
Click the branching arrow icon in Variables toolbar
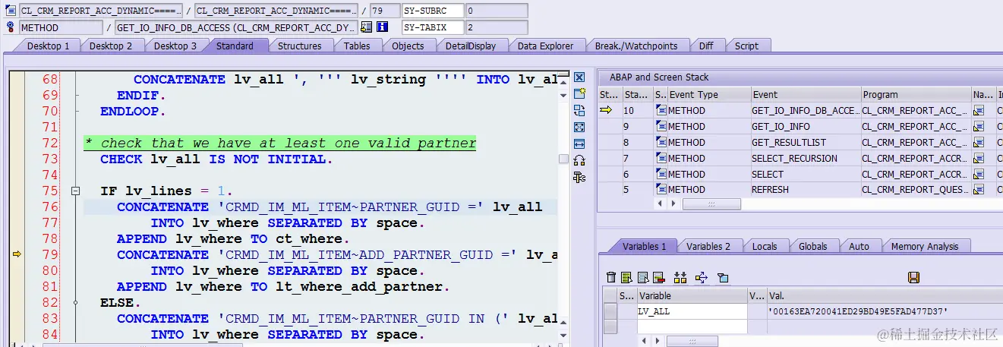(702, 277)
